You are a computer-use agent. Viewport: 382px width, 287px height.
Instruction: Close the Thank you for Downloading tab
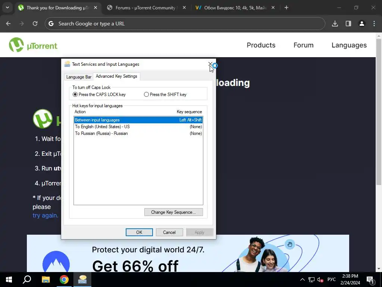coord(95,7)
